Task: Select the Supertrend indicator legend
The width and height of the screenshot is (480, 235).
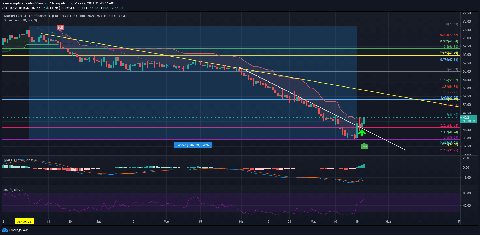Action: point(20,20)
